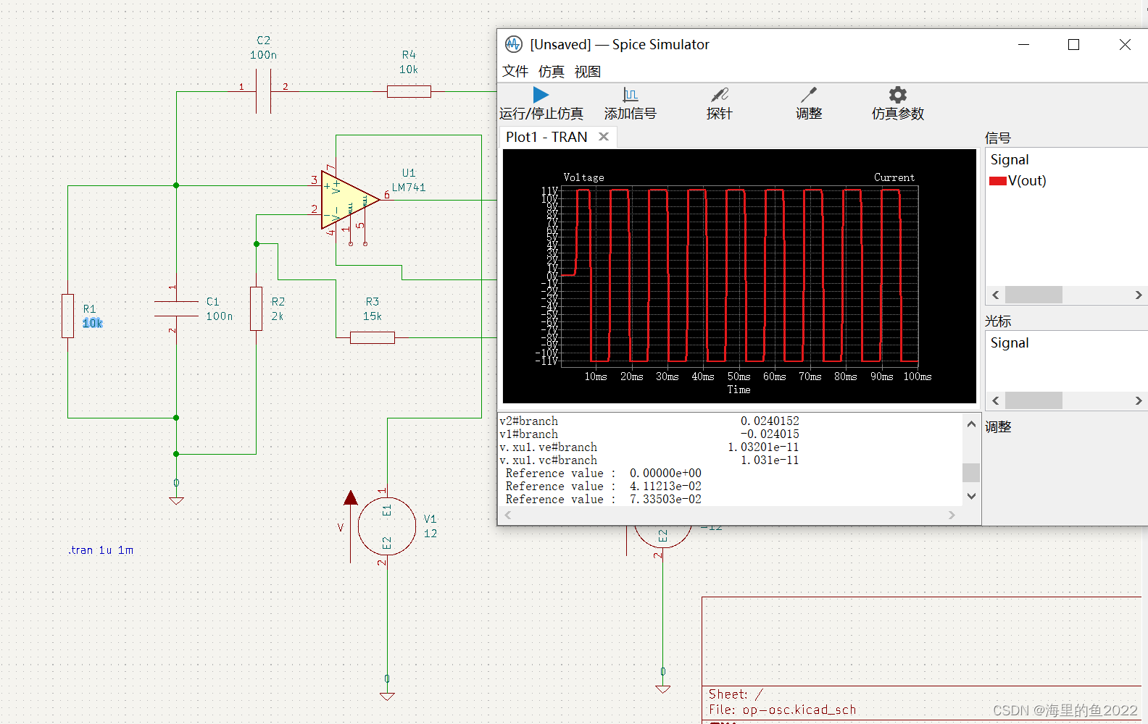Image resolution: width=1148 pixels, height=724 pixels.
Task: Open Simulation Settings (仿真参数) gear icon
Action: click(897, 95)
